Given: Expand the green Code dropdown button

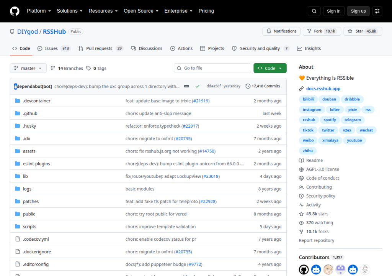Looking at the screenshot, I should tap(270, 68).
